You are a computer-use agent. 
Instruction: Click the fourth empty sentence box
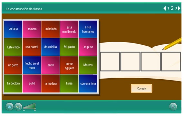pos(171,62)
